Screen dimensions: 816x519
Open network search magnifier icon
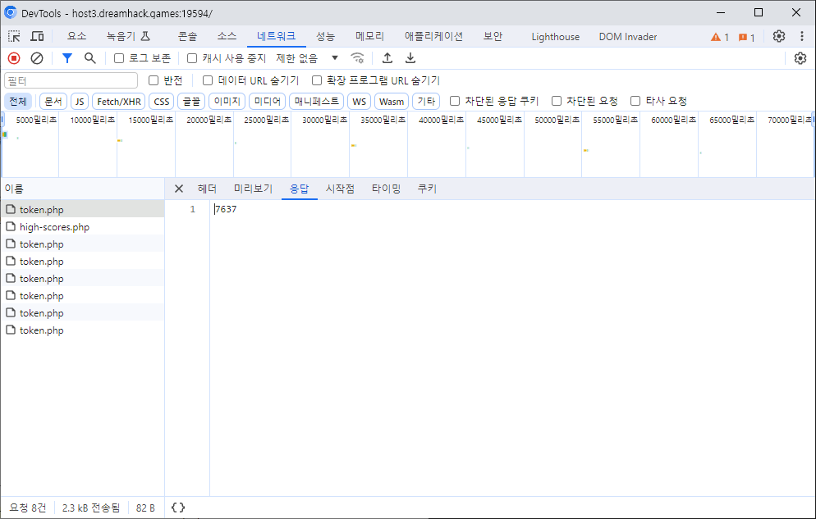click(x=90, y=58)
